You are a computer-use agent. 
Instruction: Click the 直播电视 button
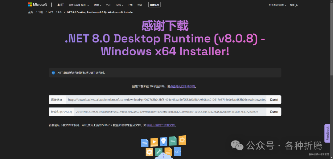154,5
